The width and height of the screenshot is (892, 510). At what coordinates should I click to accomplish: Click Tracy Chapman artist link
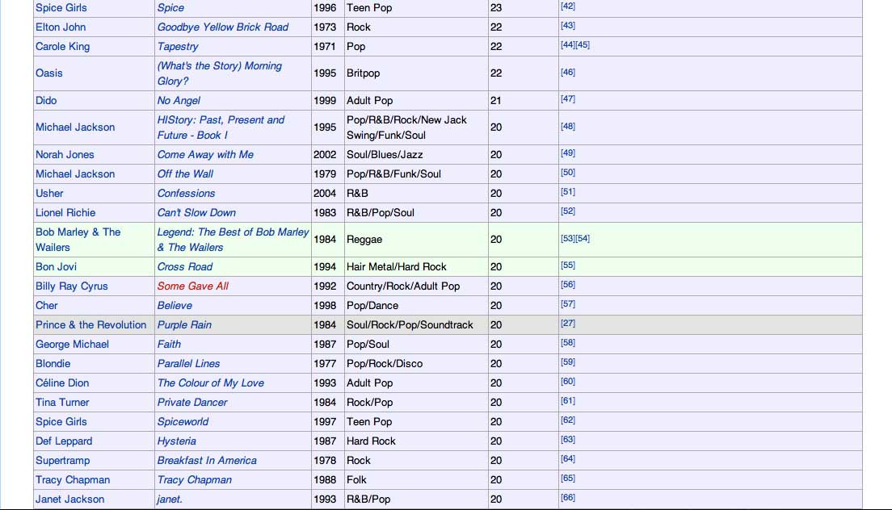tap(72, 479)
